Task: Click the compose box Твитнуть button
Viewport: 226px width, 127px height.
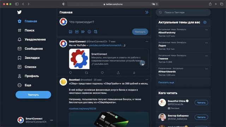Action: click(x=140, y=32)
